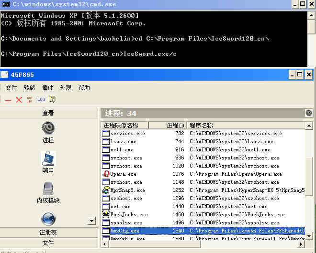Select svchost.exe with PID 936

pos(203,158)
